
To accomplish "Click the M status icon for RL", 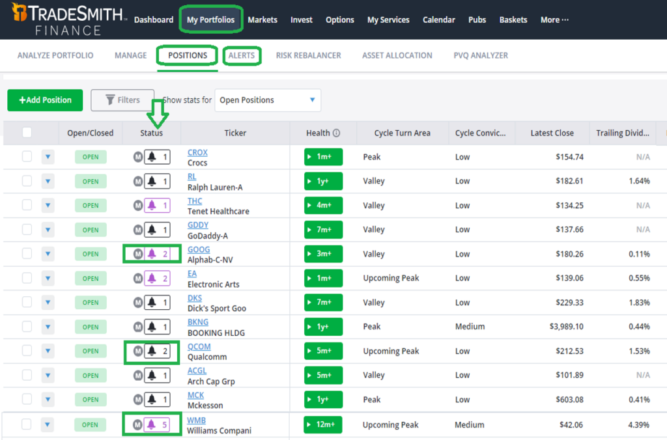I will (138, 181).
